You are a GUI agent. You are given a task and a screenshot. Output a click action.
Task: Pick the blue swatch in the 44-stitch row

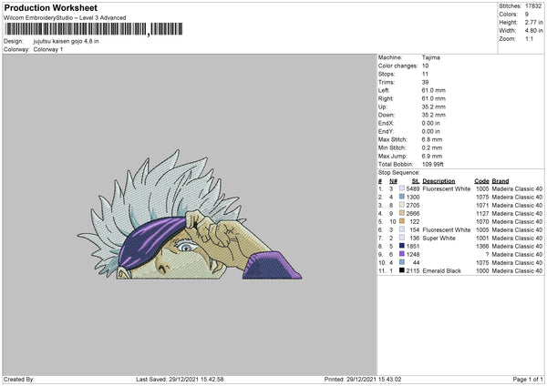402,262
